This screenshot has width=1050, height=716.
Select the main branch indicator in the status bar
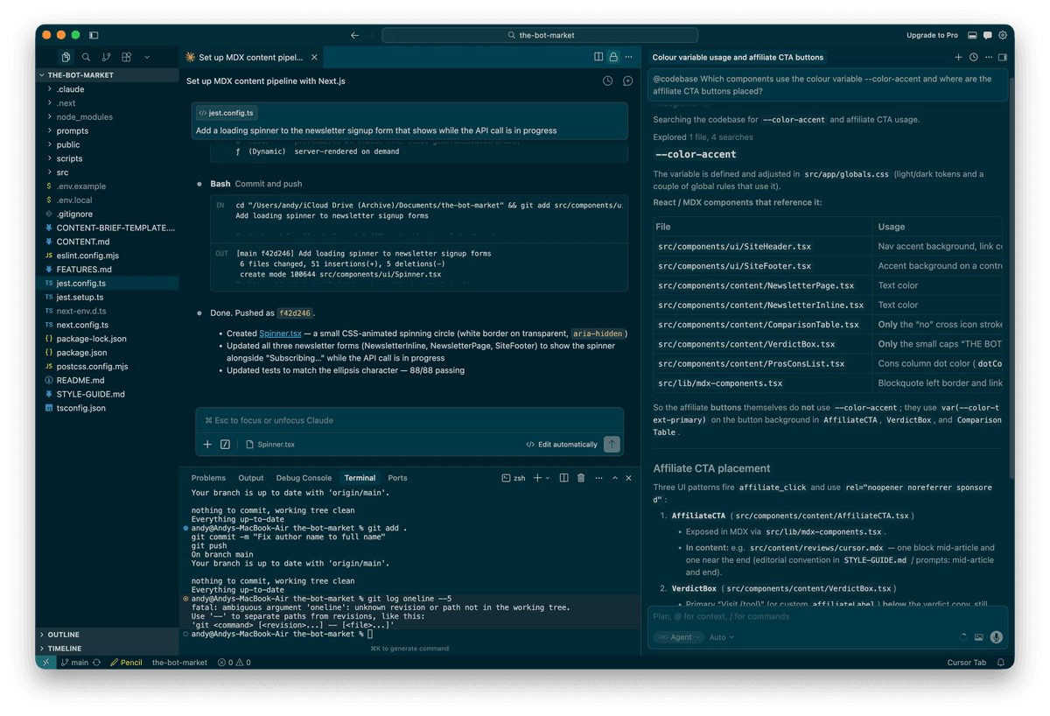coord(77,663)
